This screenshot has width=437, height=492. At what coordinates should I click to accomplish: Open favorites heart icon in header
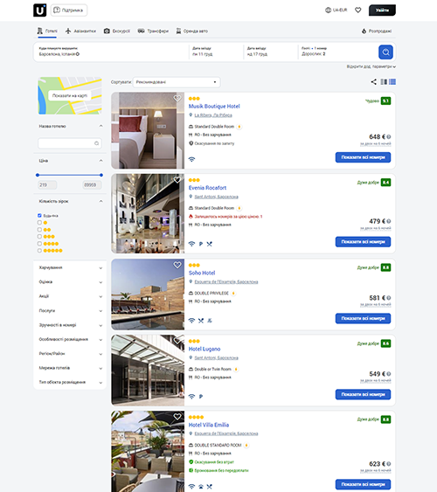(x=358, y=10)
